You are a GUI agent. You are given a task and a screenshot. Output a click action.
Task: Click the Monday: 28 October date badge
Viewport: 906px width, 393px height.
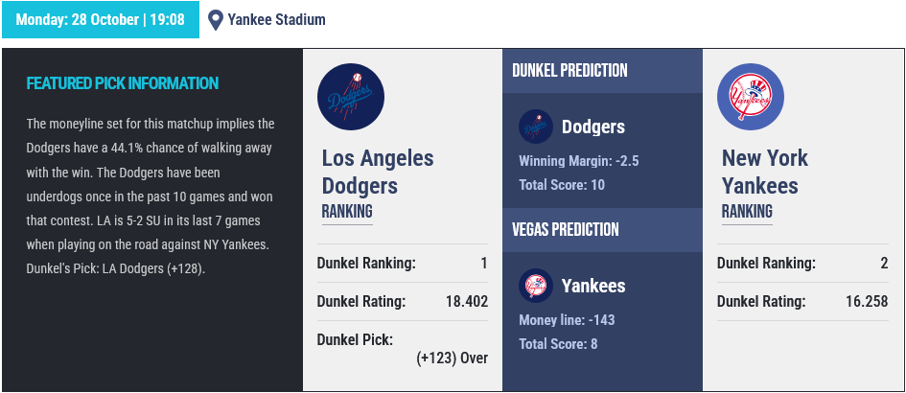(101, 19)
